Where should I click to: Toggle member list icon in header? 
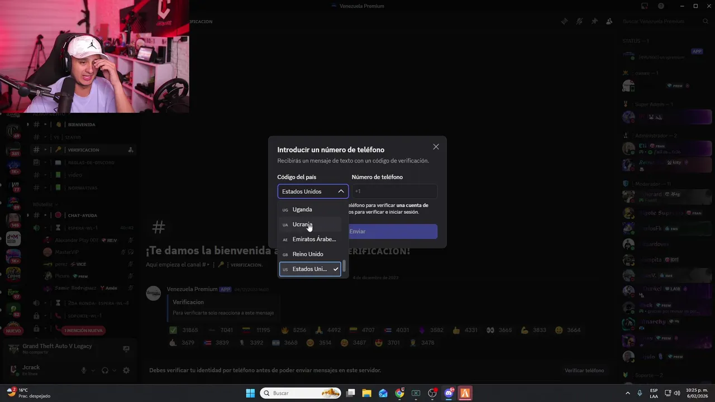click(609, 21)
